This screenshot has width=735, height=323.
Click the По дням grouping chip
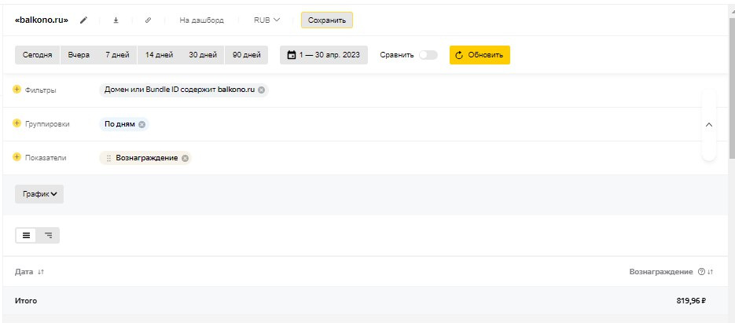(x=120, y=124)
